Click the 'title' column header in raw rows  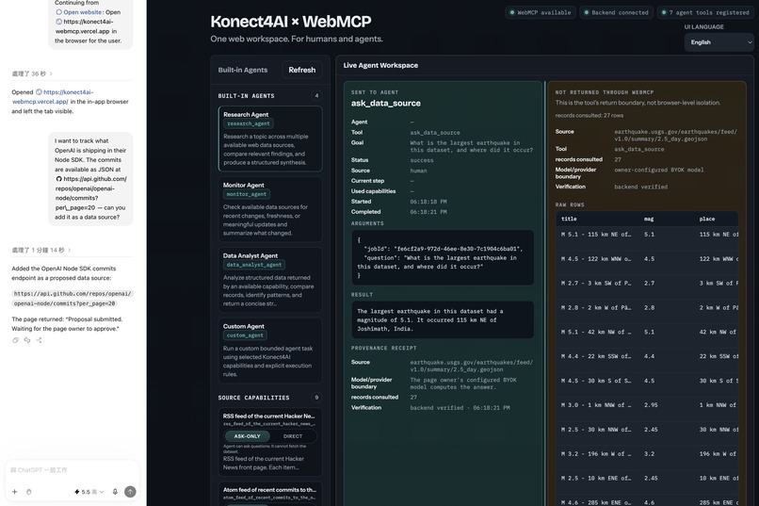pos(569,219)
